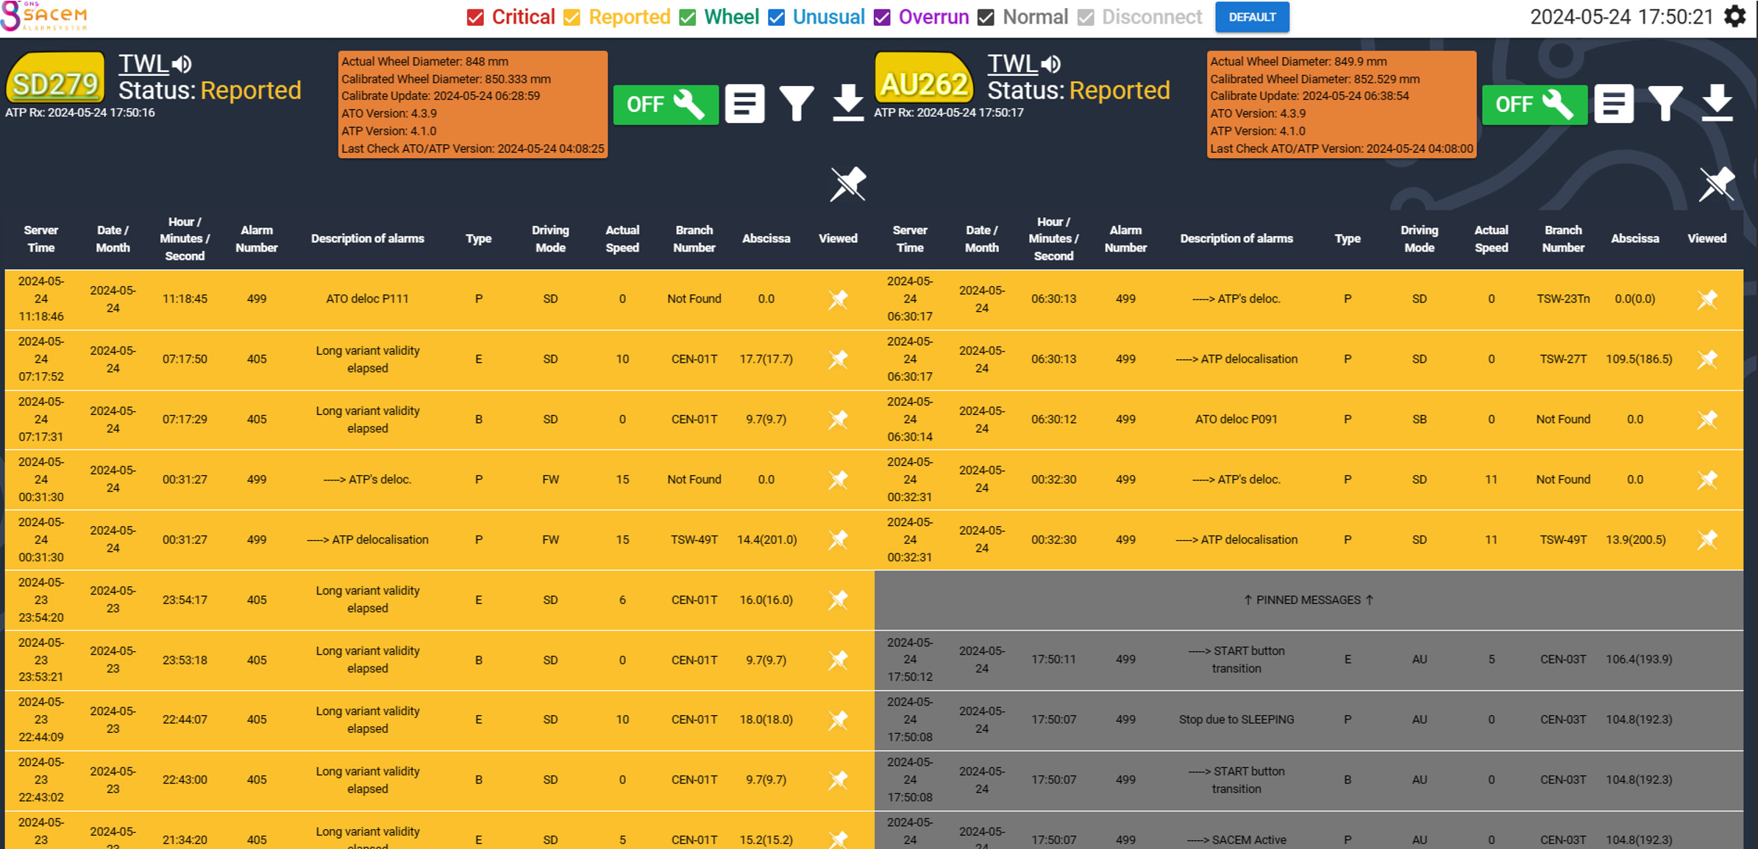Click the Server Time header in AU262 table
The image size is (1758, 849).
[909, 239]
